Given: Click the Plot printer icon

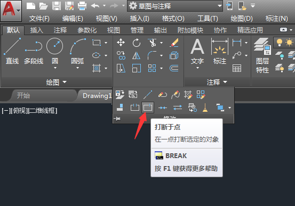Looking at the screenshot, I should [x=82, y=6].
